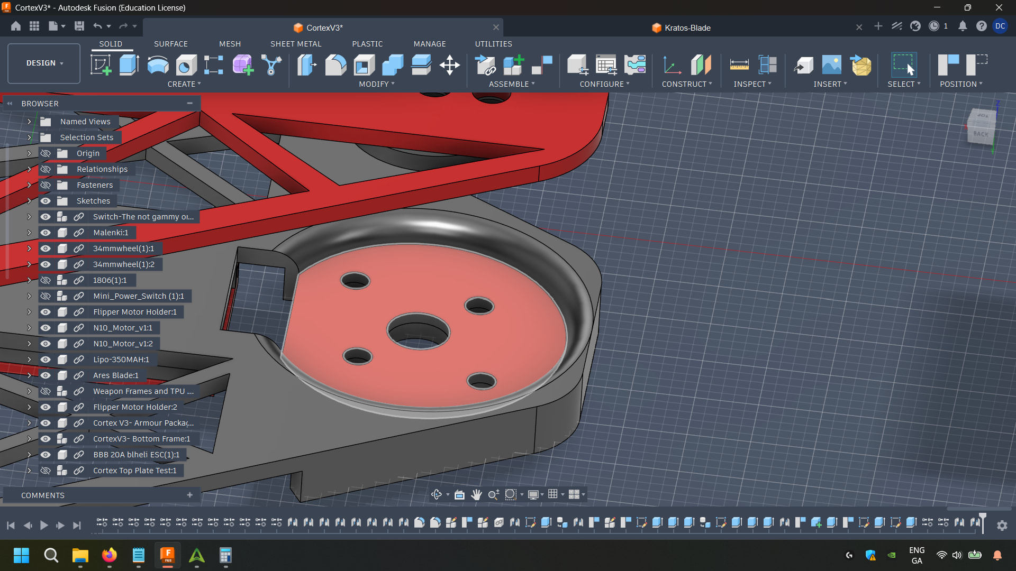Click the Create Sketch tool icon
This screenshot has height=571, width=1016.
(x=101, y=65)
